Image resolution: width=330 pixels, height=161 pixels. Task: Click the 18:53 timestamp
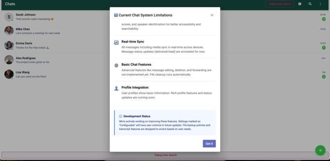coord(323,43)
